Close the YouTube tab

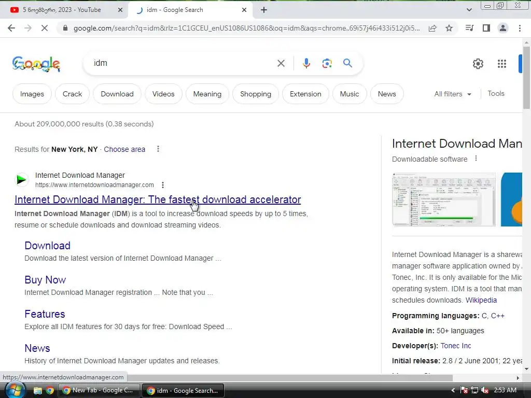coord(120,10)
